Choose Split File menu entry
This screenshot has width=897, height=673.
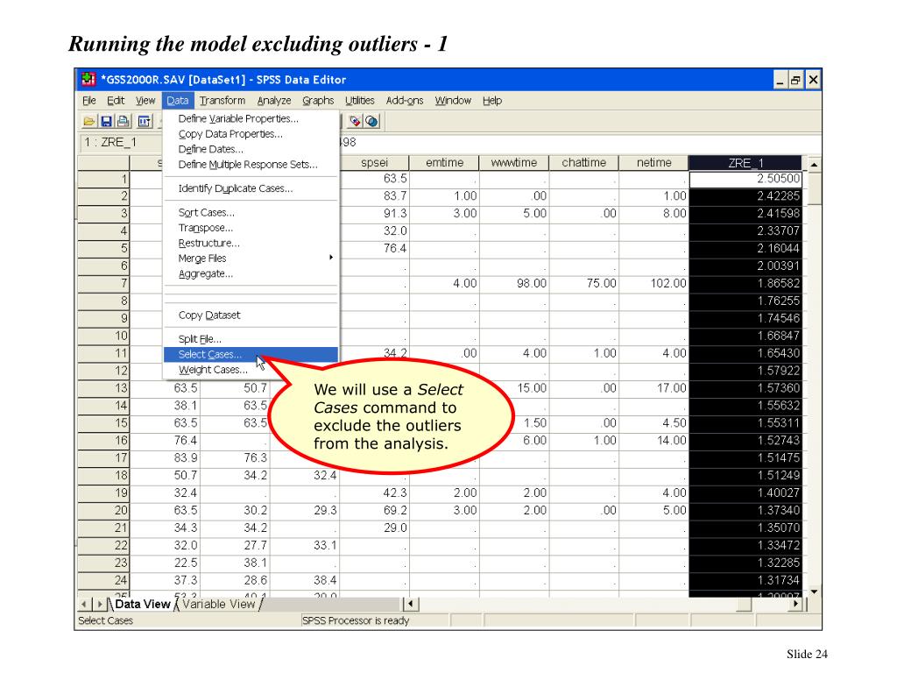(x=251, y=339)
